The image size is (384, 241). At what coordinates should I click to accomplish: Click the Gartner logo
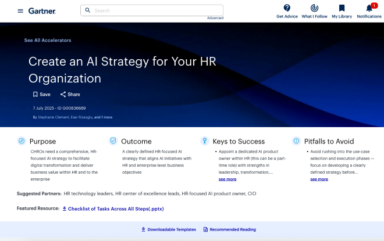pos(42,10)
